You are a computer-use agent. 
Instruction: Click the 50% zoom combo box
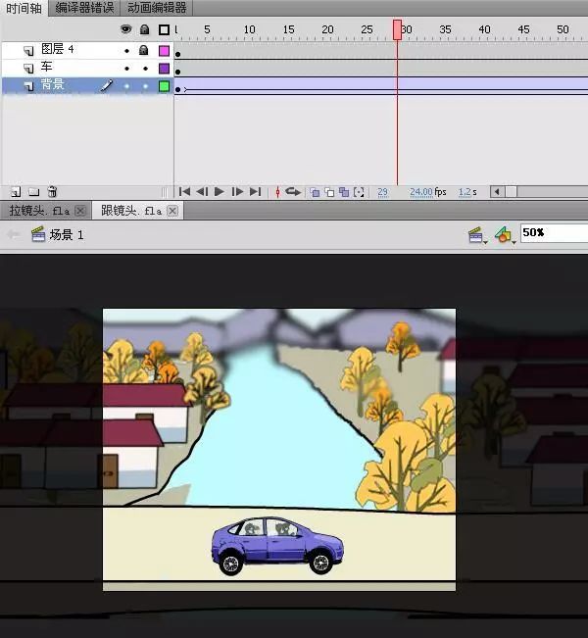click(x=555, y=233)
